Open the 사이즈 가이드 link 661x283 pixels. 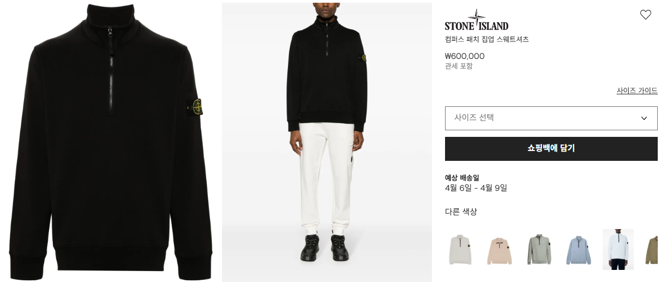(x=637, y=91)
